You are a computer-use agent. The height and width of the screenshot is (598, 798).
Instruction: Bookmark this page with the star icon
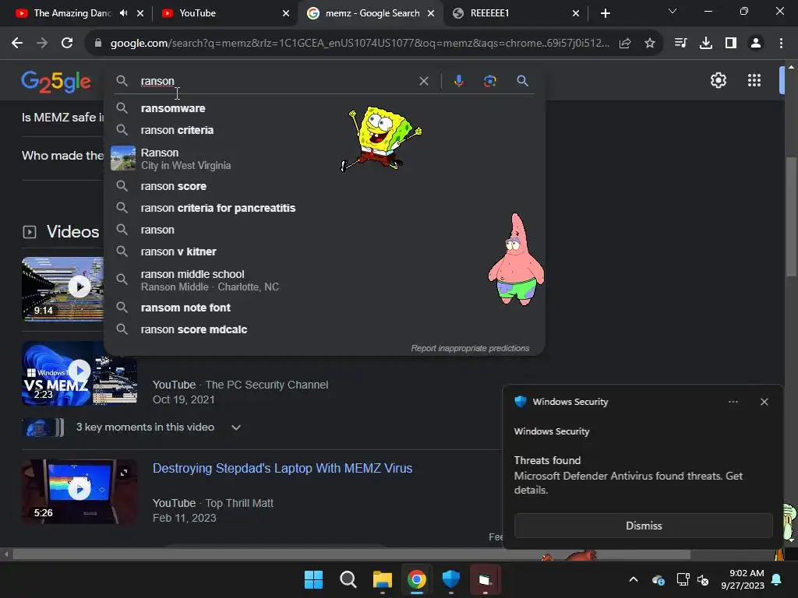(649, 44)
